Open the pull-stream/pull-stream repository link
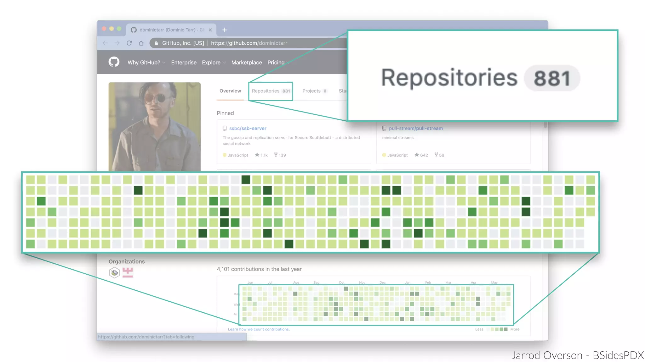Image resolution: width=645 pixels, height=362 pixels. click(x=415, y=128)
